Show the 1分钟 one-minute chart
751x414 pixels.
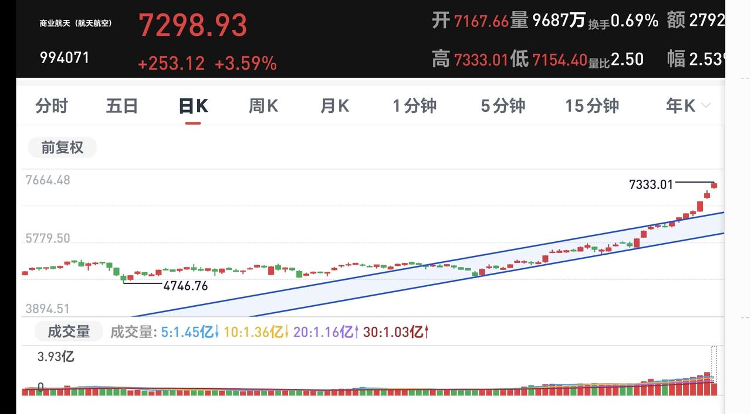click(415, 106)
